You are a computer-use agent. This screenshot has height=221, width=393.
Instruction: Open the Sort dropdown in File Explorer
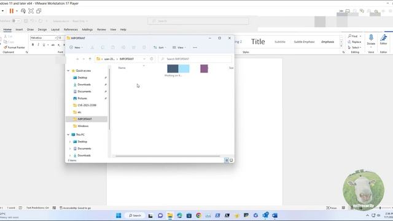click(160, 47)
